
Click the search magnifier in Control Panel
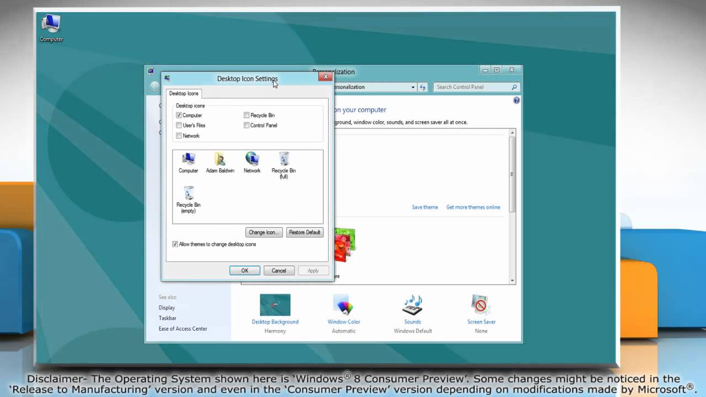[514, 87]
